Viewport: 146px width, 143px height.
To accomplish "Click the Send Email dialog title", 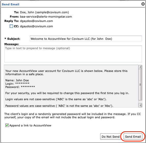I will pos(10,4).
